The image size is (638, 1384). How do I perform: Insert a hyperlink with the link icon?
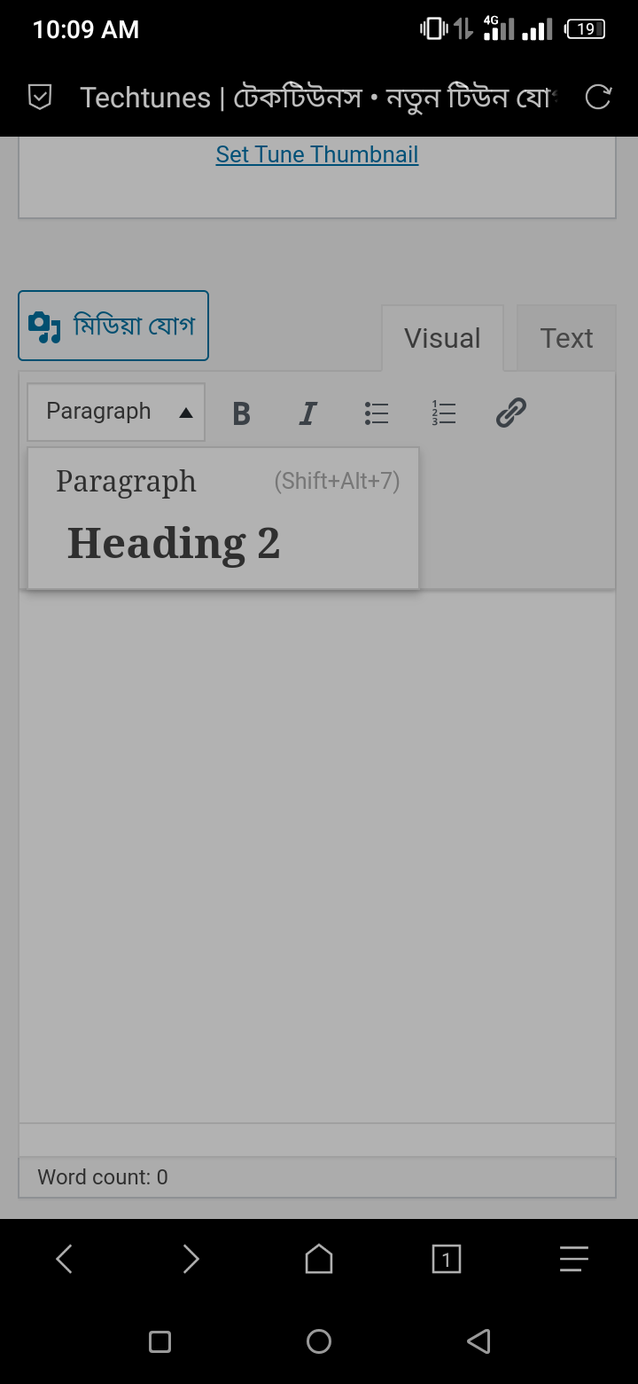pos(511,413)
